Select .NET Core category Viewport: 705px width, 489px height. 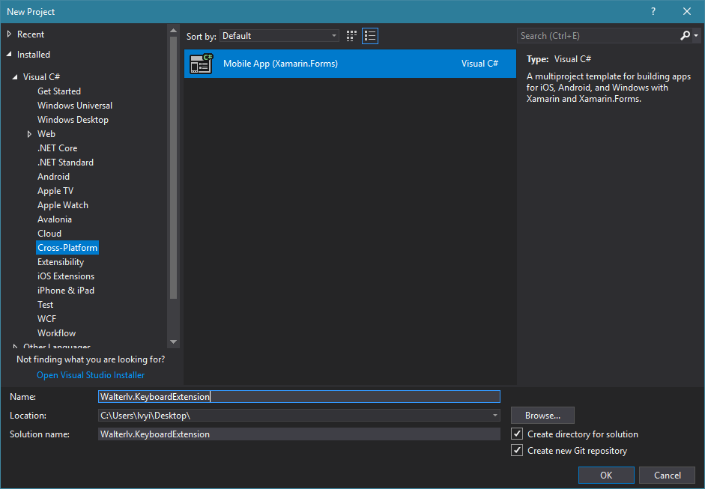(x=58, y=148)
